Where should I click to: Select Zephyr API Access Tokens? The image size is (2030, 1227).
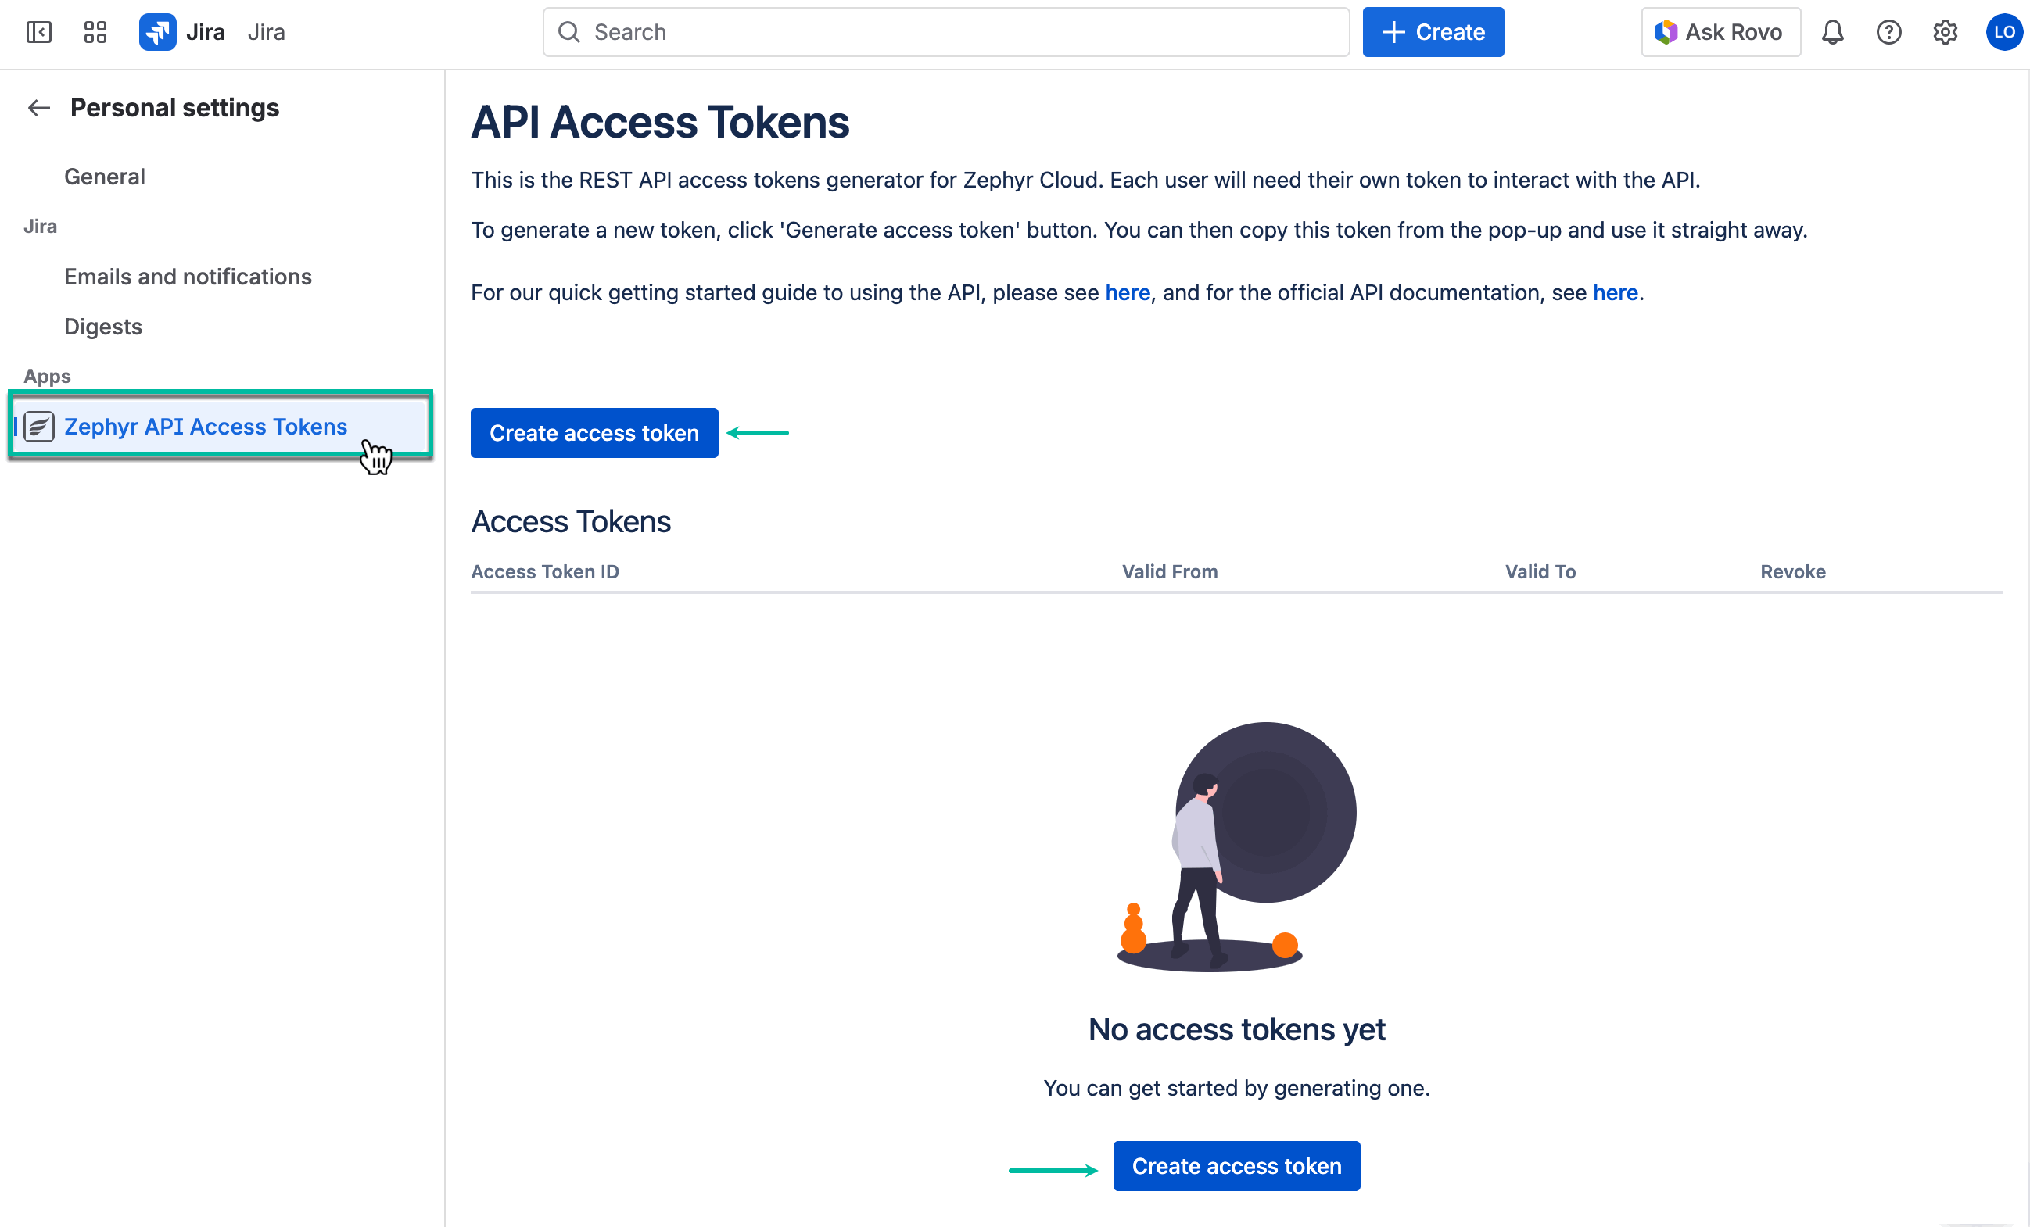pos(206,427)
